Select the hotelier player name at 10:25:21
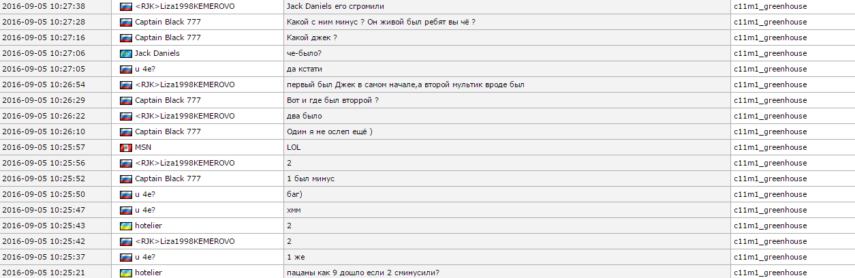 [x=149, y=273]
